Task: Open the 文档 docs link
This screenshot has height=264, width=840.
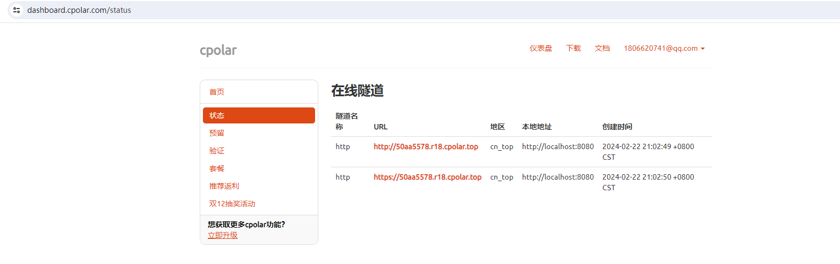Action: click(x=602, y=48)
